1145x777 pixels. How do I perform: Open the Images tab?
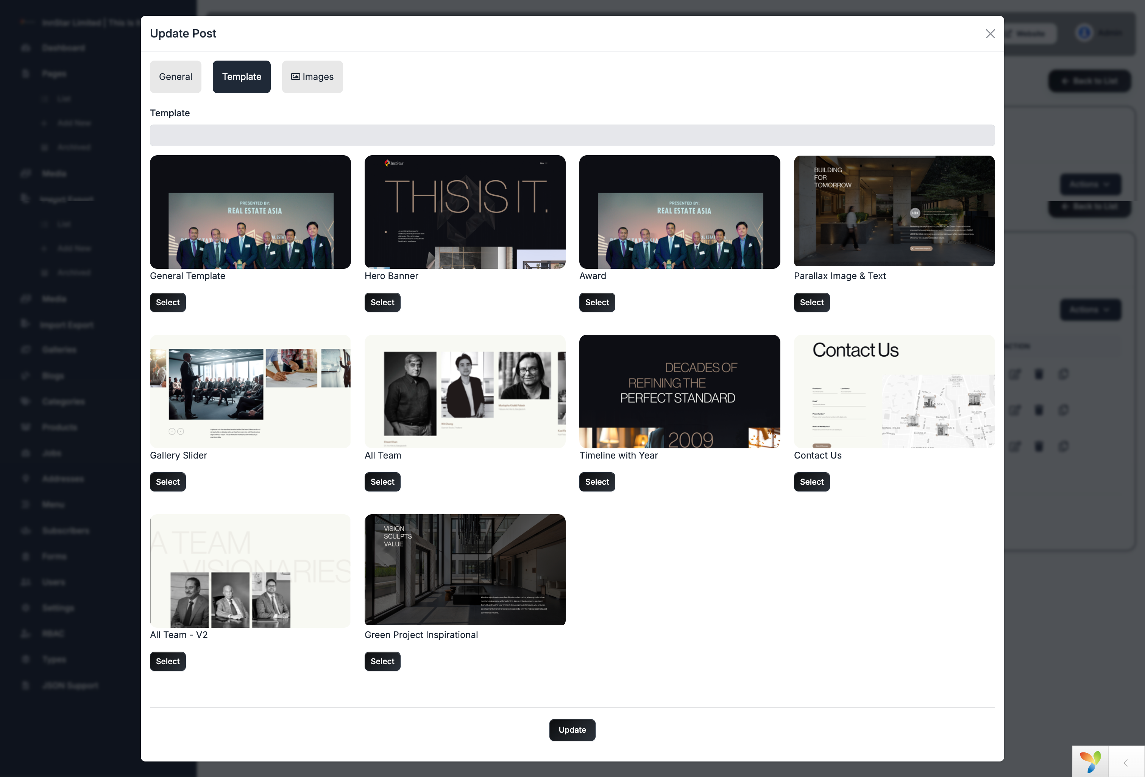click(312, 77)
